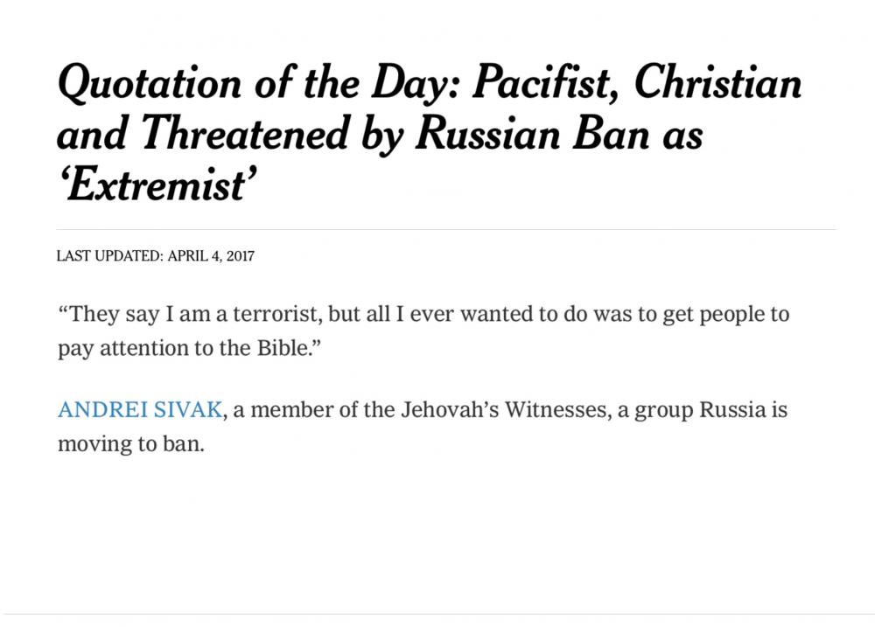
Task: Click the horizontal divider below the headline
Action: pyautogui.click(x=446, y=229)
